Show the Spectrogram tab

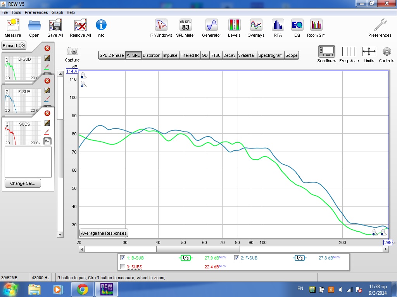(x=270, y=55)
